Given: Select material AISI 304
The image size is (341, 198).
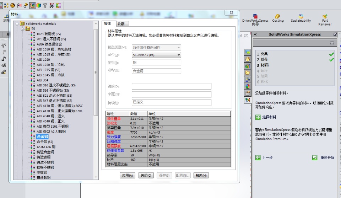Looking at the screenshot, I should pyautogui.click(x=42, y=80).
